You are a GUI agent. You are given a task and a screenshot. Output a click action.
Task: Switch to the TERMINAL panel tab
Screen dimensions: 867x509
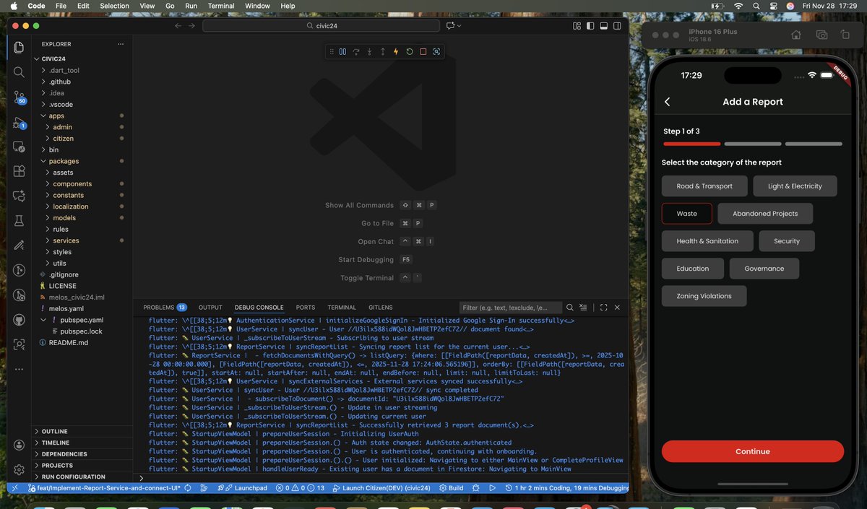[x=342, y=308]
